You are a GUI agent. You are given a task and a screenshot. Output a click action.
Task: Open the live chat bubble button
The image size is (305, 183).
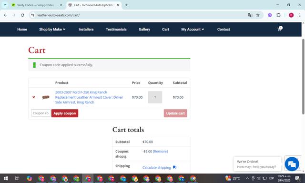[292, 164]
